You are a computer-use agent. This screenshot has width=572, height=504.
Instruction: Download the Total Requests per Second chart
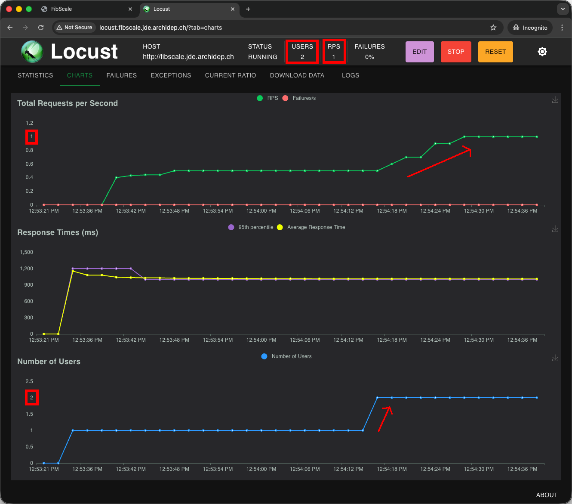[555, 99]
